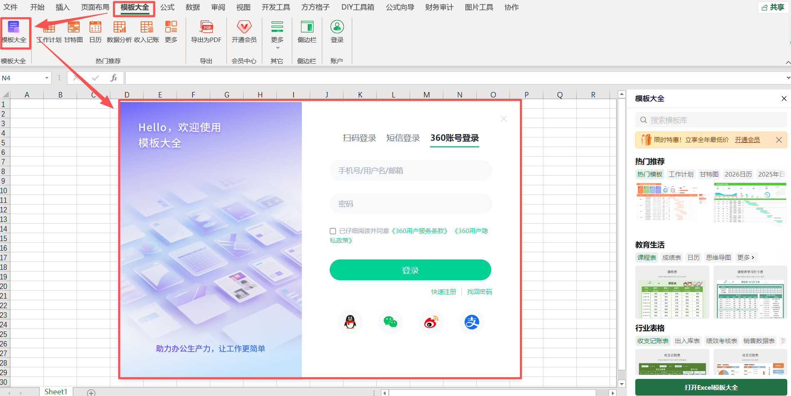
Task: Log in with the WeChat icon
Action: pyautogui.click(x=390, y=321)
